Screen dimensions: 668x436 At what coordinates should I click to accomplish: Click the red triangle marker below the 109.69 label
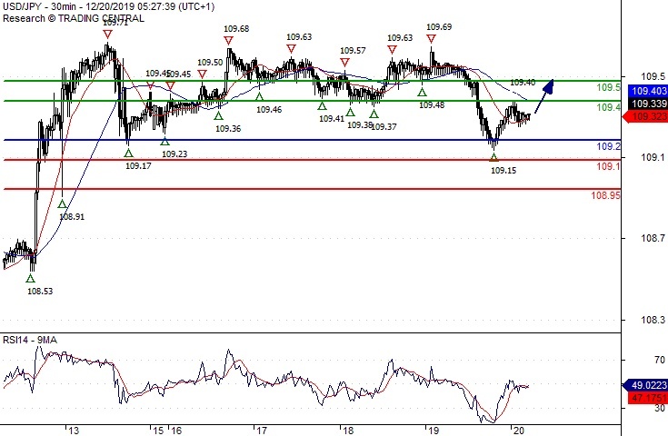[x=431, y=39]
